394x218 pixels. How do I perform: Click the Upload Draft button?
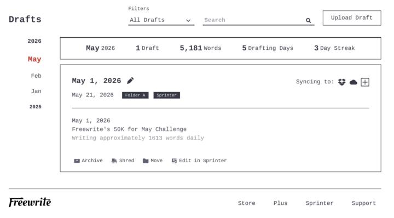pyautogui.click(x=352, y=18)
